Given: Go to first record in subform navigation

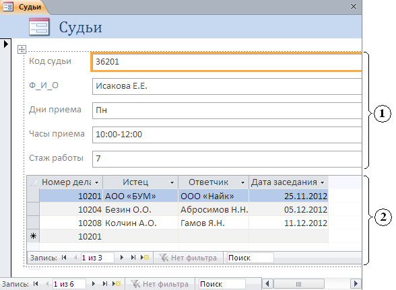Looking at the screenshot, I should 64,258.
